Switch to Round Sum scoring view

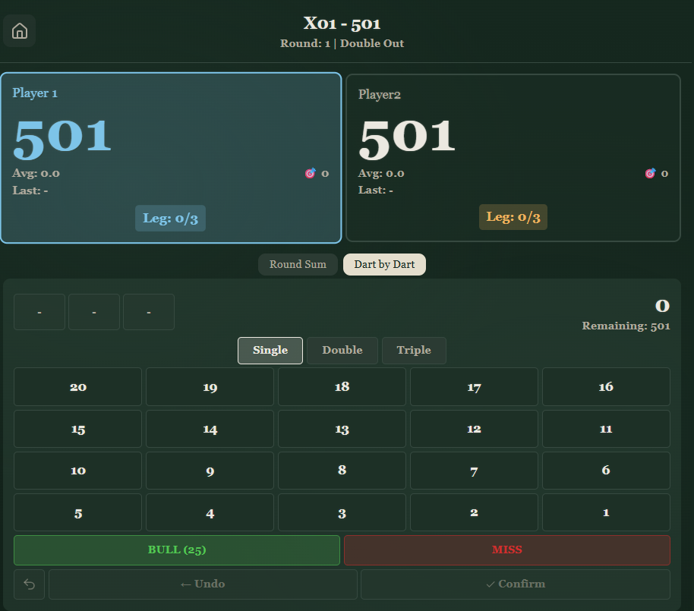click(x=298, y=264)
